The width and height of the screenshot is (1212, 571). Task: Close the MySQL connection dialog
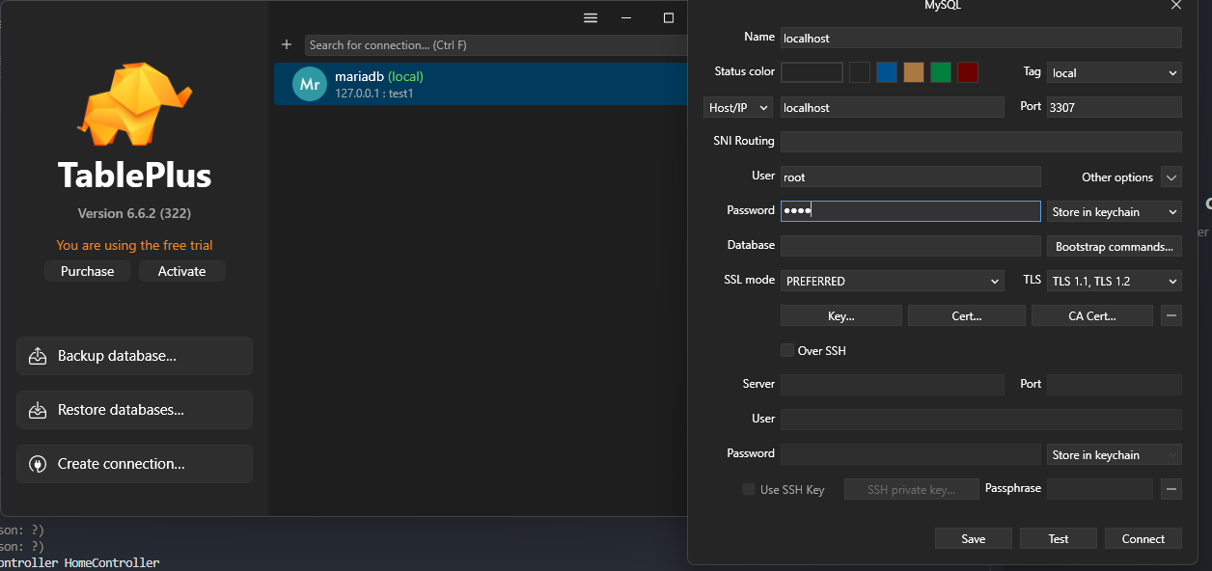1175,6
